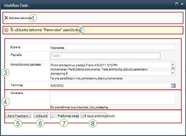The image size is (186, 136).
Task: Click text 'Rinkti atsiliepimus pradėjo Frank'
Action: click(x=72, y=65)
